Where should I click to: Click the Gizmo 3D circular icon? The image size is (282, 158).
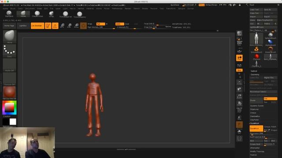83,26
